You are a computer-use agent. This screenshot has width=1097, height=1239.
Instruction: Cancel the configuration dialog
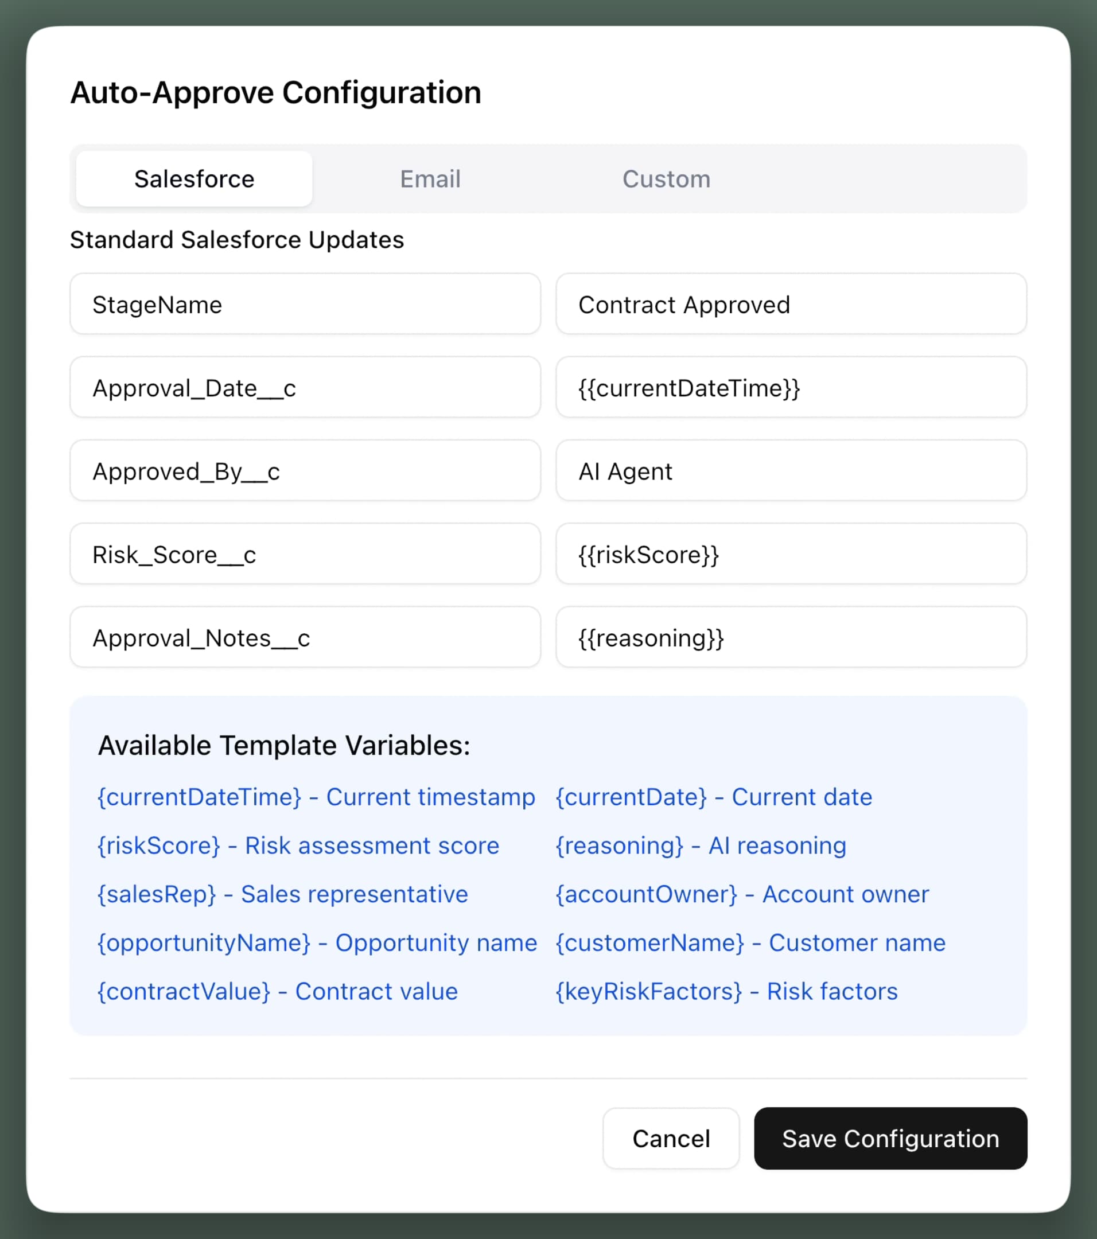pos(671,1139)
